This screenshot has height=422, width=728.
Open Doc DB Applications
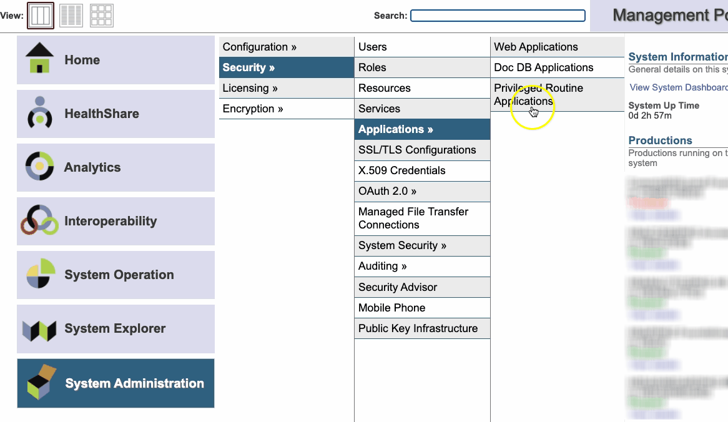point(557,67)
